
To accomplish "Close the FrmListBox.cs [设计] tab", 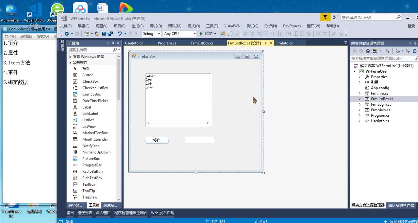I will click(x=271, y=43).
